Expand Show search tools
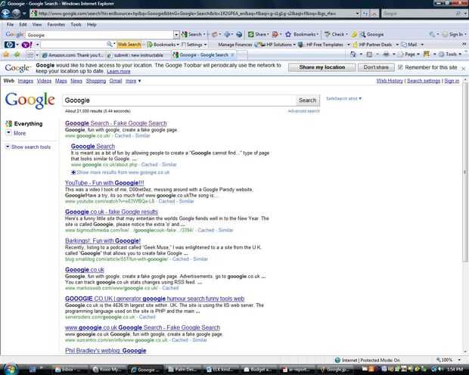The image size is (469, 375). [x=28, y=147]
